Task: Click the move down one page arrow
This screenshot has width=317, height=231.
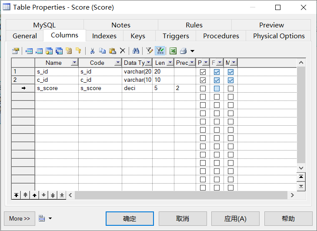Action: coord(53,195)
